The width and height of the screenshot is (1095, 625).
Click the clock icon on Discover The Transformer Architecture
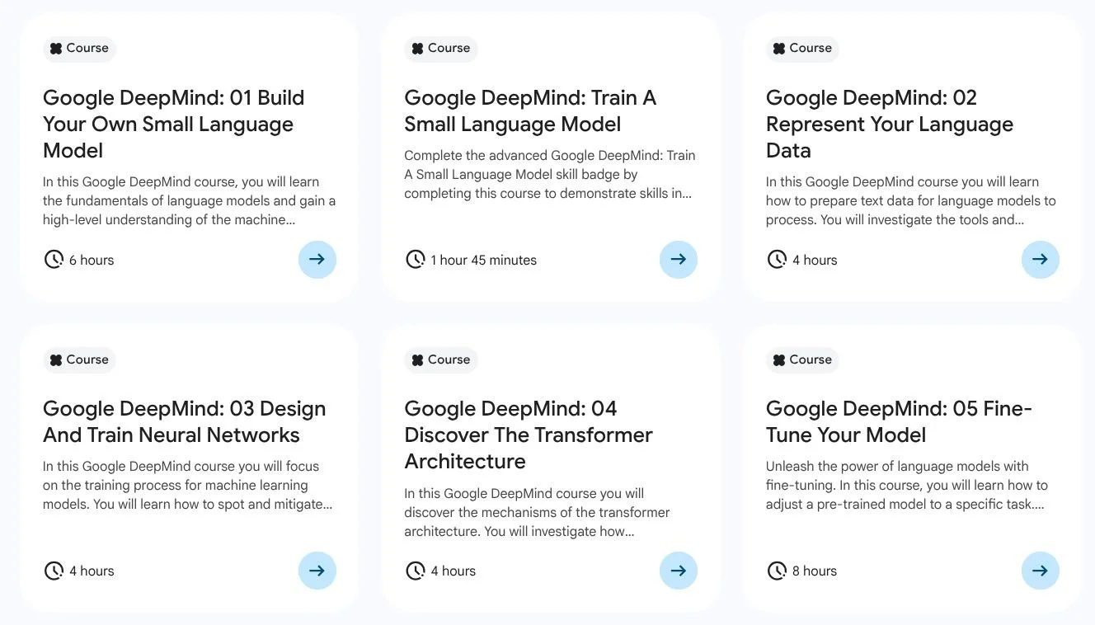[x=416, y=570]
